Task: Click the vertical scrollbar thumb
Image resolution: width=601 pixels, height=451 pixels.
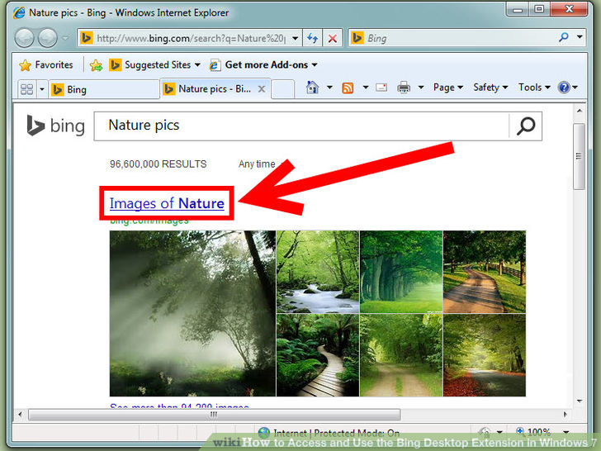Action: click(580, 156)
